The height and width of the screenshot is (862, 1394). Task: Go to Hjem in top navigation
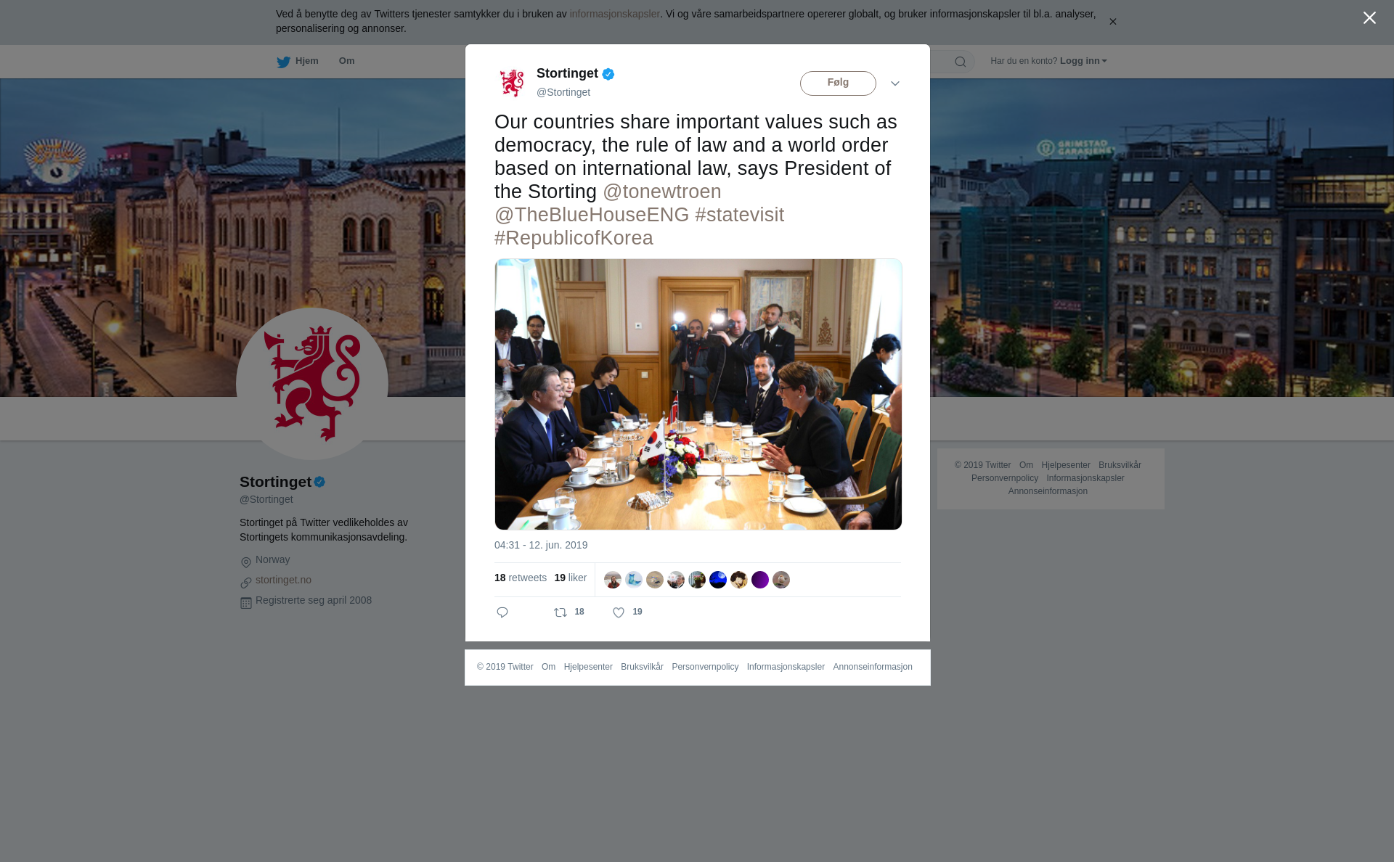coord(306,61)
